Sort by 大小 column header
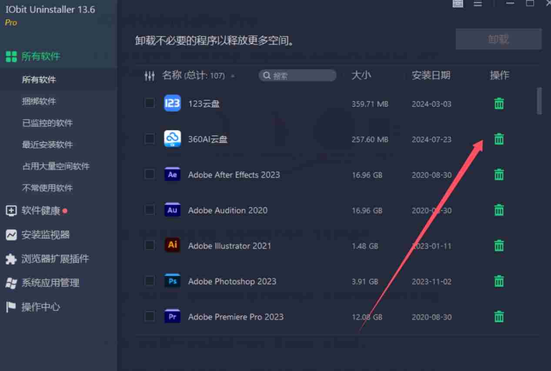 point(361,75)
